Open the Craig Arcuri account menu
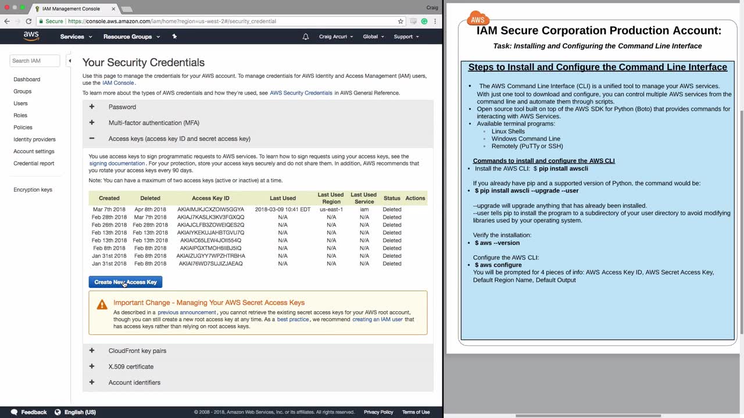744x418 pixels. [335, 37]
